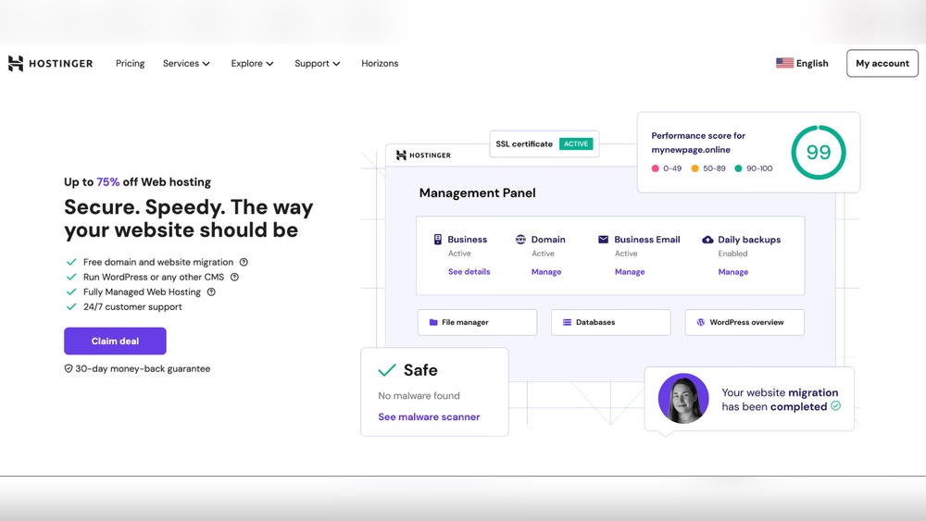Click the green 90-100 legend dot
Viewport: 926px width, 521px height.
[738, 168]
